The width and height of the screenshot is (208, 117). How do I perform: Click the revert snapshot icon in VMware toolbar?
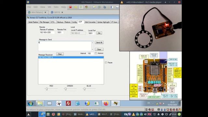point(99,7)
